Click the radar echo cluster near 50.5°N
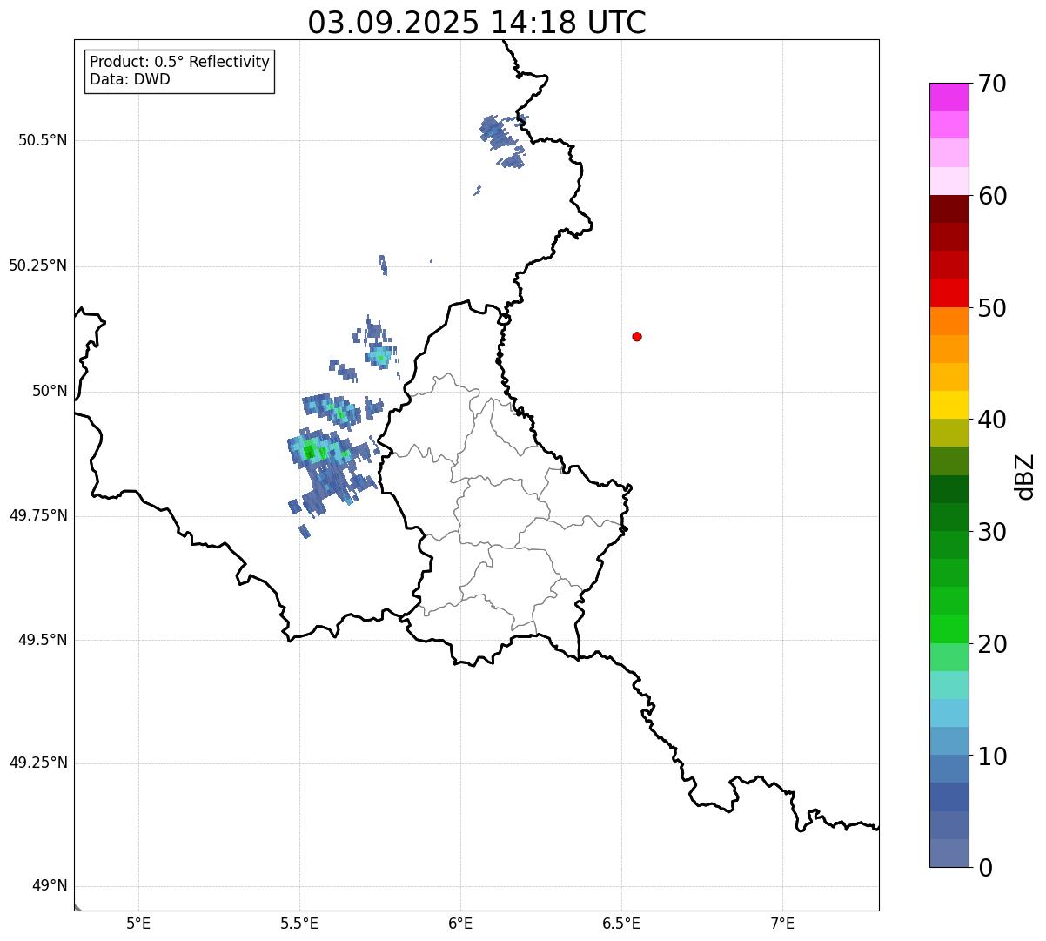Viewport: 1046px width, 941px height. click(503, 141)
